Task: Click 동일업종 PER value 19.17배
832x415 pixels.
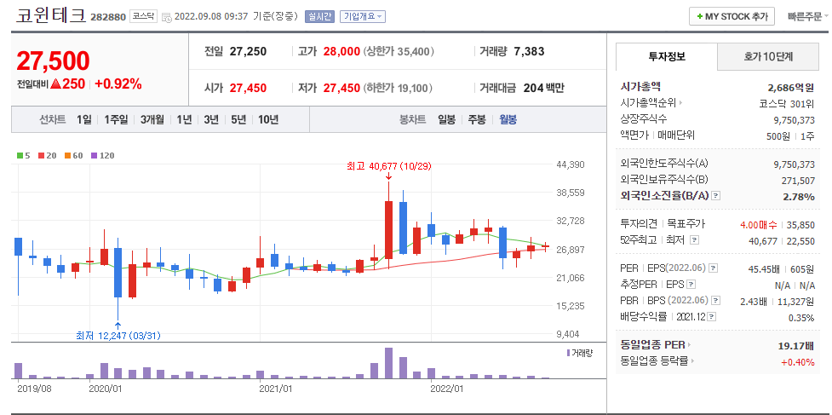Action: (x=796, y=346)
